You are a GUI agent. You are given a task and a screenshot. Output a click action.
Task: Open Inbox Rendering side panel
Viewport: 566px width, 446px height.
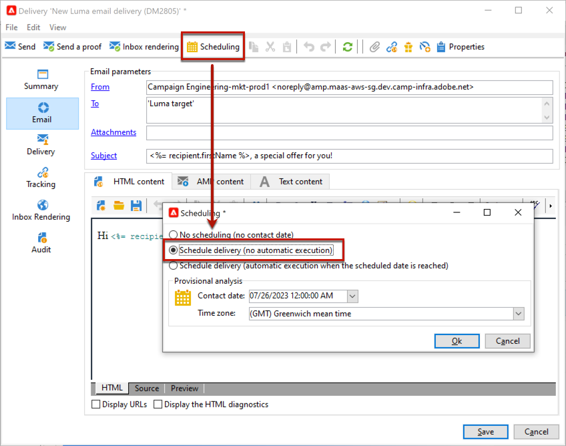41,210
